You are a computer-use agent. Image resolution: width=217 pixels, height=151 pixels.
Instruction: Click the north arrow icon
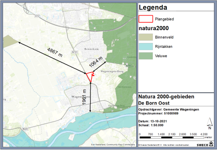pyautogui.click(x=210, y=123)
